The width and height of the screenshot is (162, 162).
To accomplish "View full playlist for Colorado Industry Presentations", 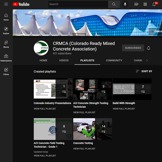I will (45, 109).
